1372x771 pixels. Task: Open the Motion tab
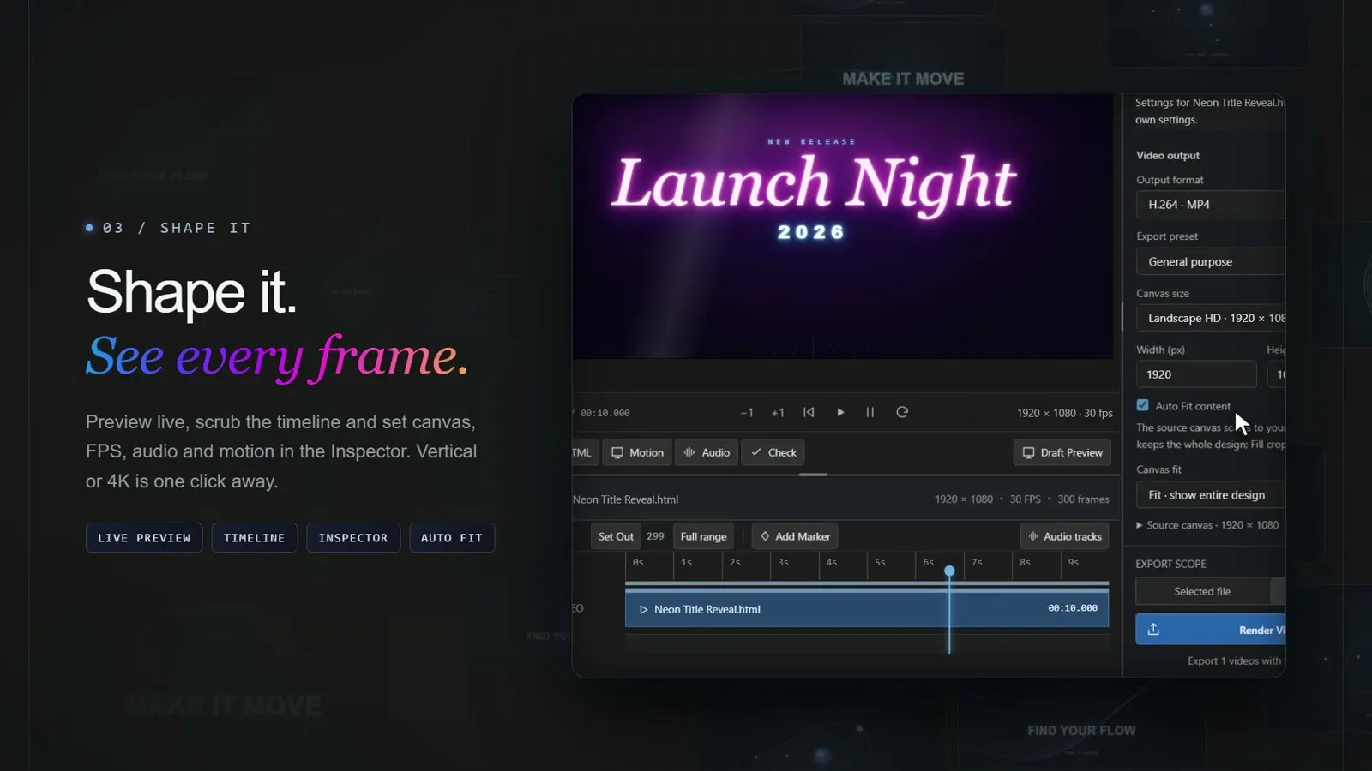tap(637, 452)
